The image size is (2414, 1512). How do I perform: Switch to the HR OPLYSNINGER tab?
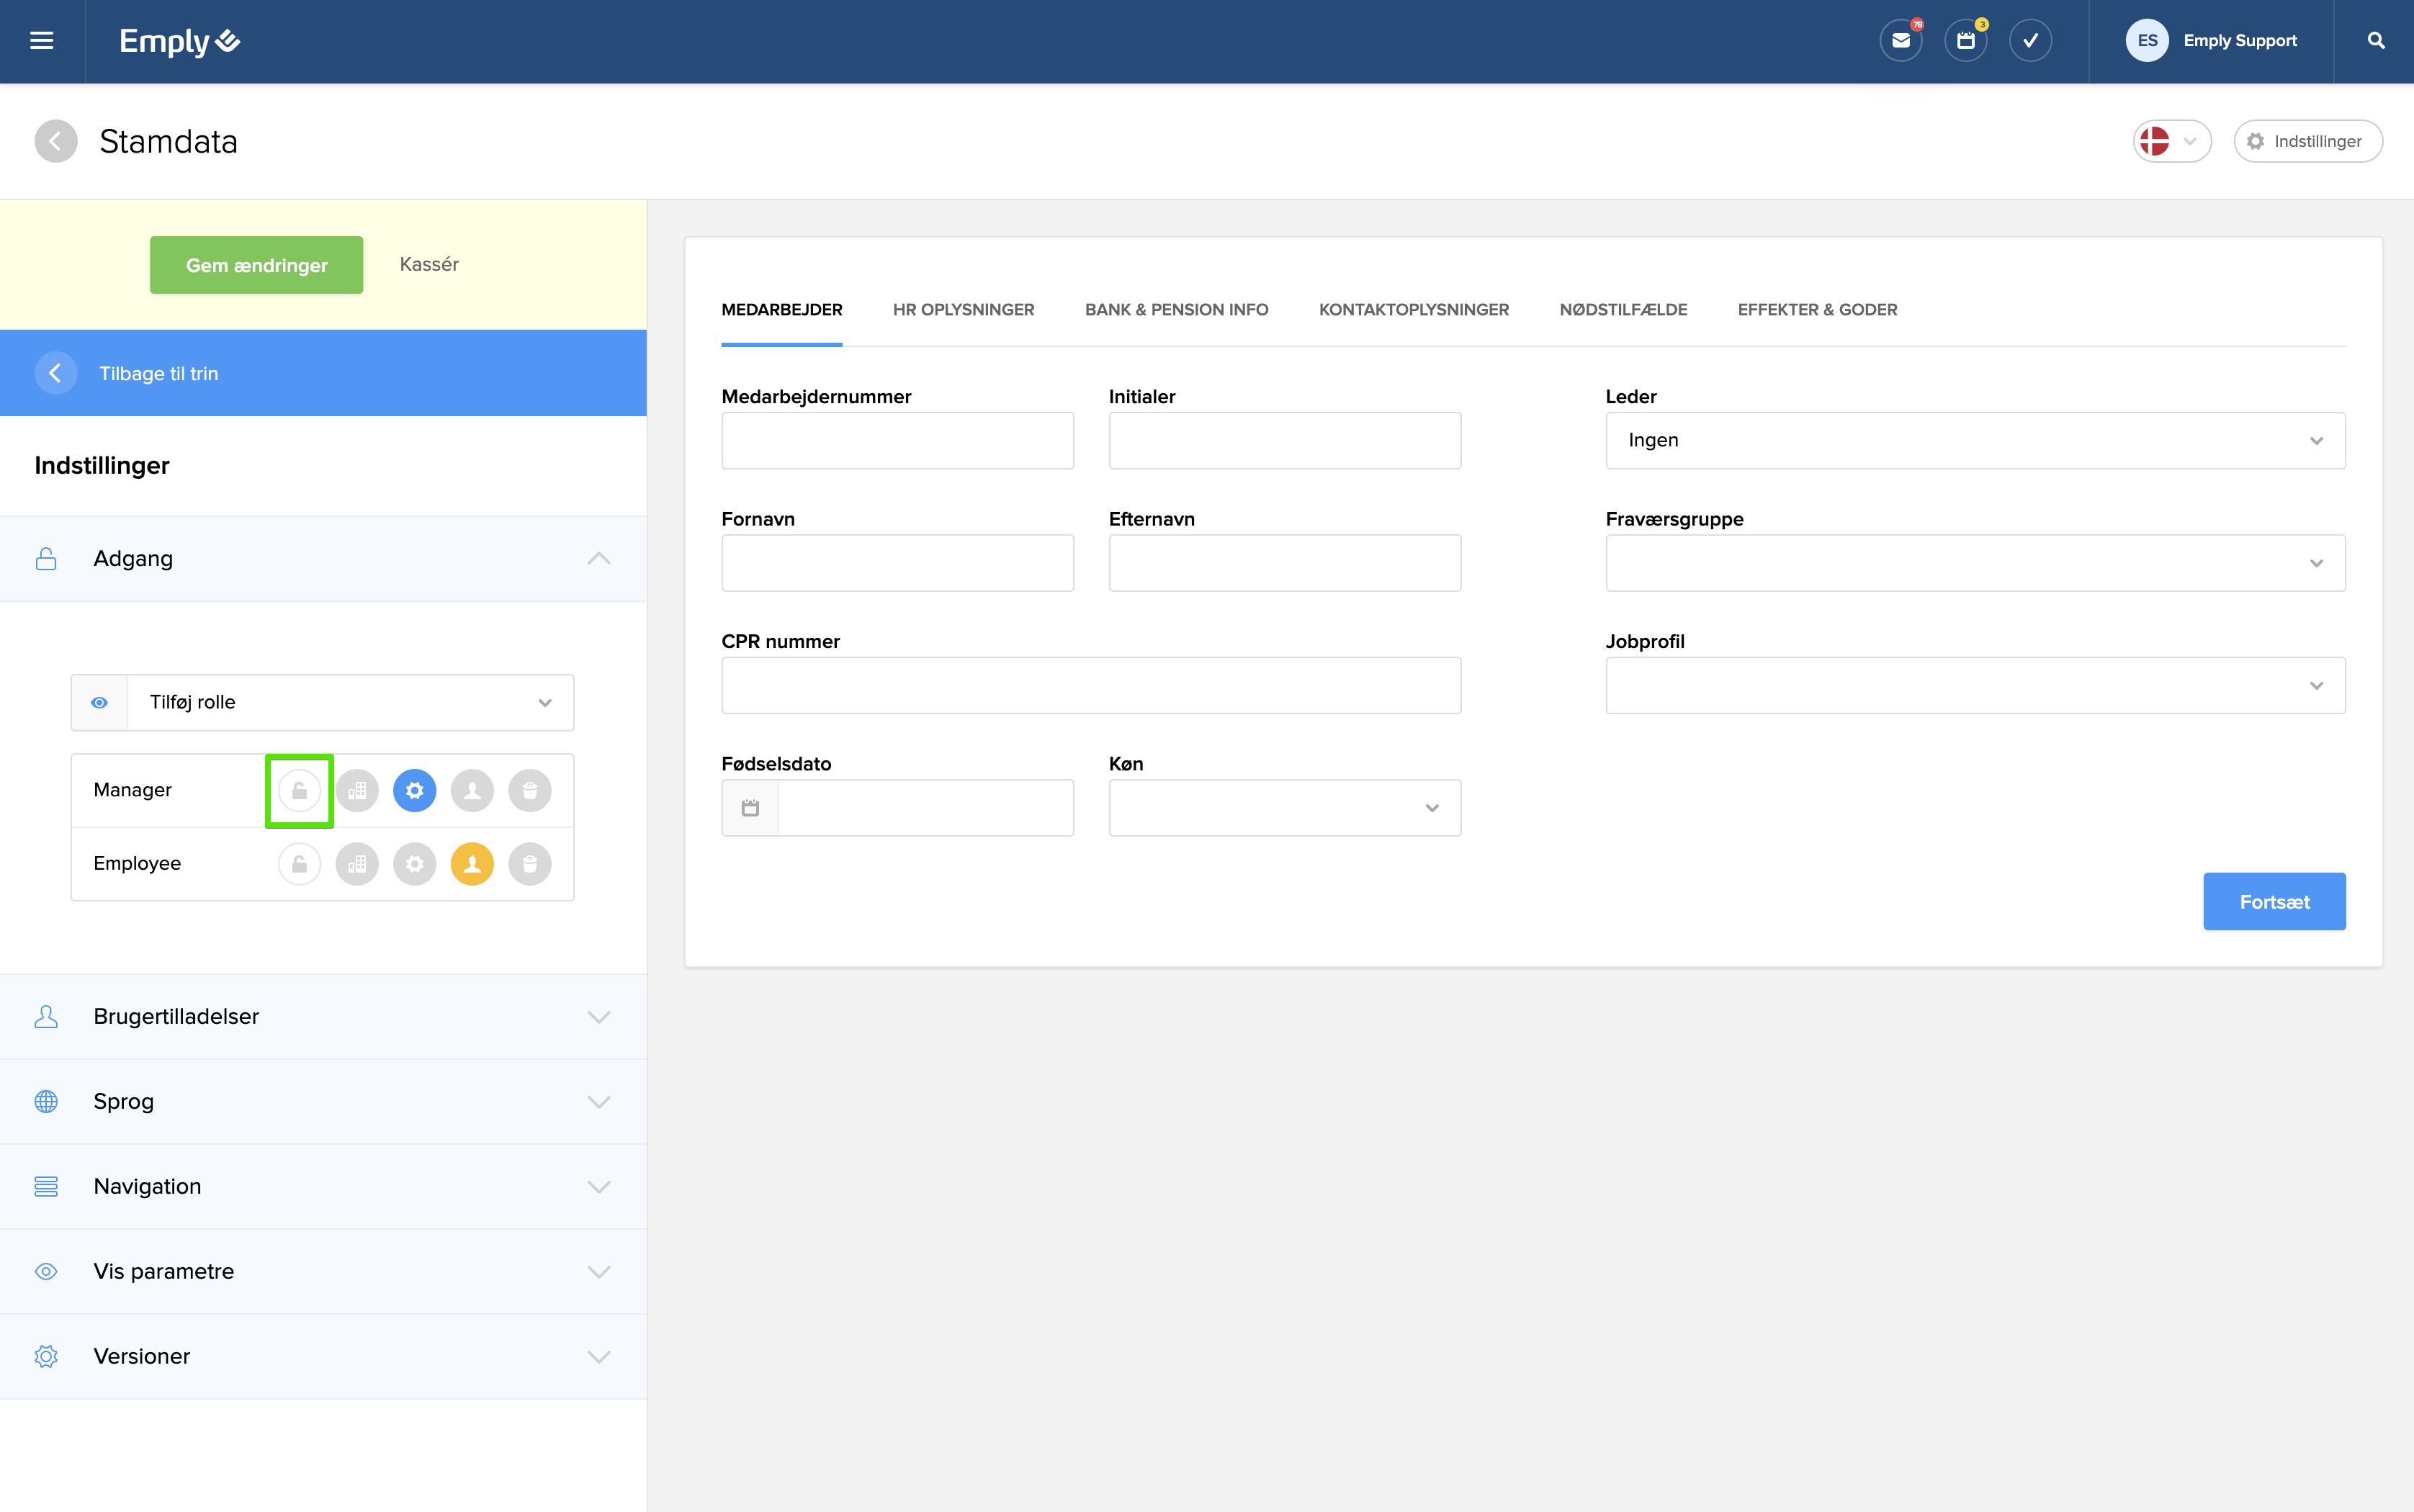[x=963, y=310]
